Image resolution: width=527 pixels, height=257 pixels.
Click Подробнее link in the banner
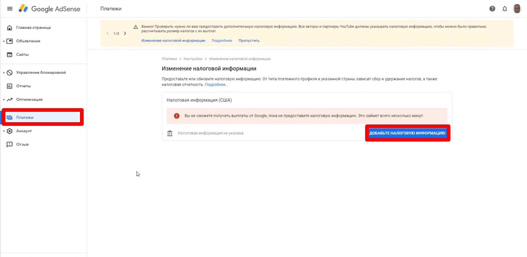tap(222, 40)
